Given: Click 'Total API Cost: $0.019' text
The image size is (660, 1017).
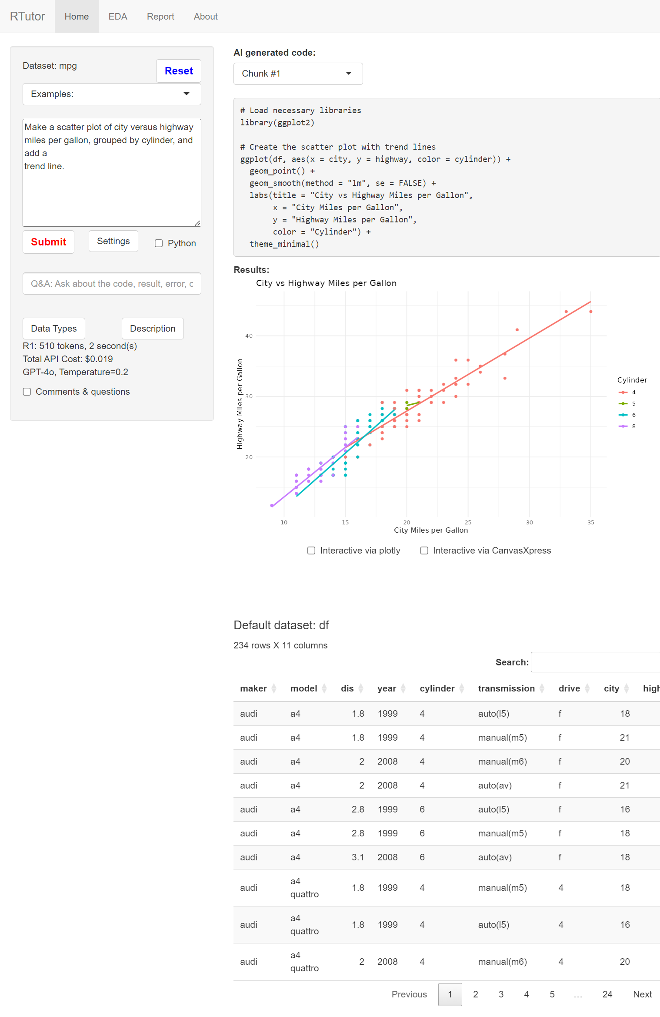Looking at the screenshot, I should click(x=68, y=359).
